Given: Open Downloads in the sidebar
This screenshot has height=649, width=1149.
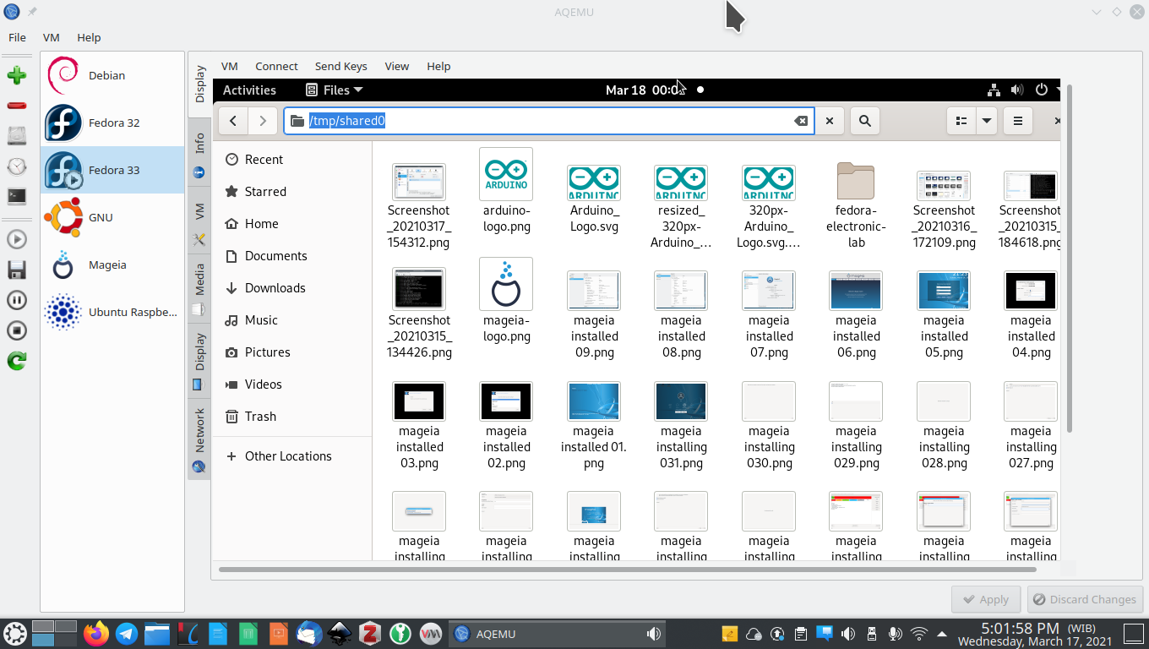Looking at the screenshot, I should [292, 288].
